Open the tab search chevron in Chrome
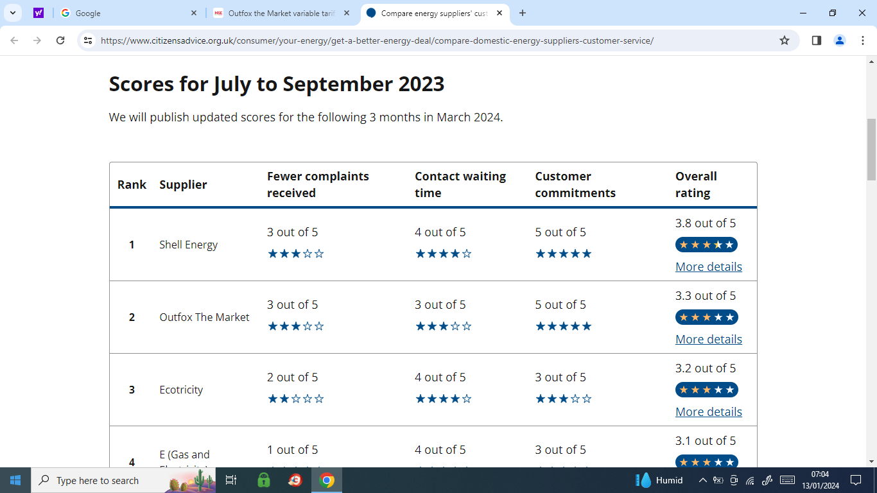877x493 pixels. 13,13
